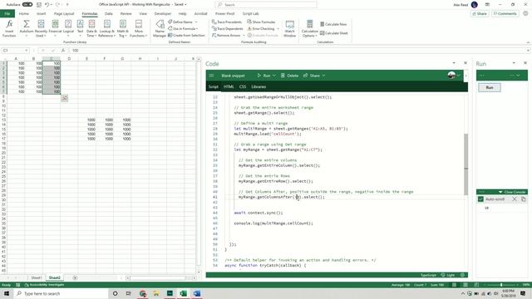532x299 pixels.
Task: Click the Insert Function icon
Action: point(9,28)
